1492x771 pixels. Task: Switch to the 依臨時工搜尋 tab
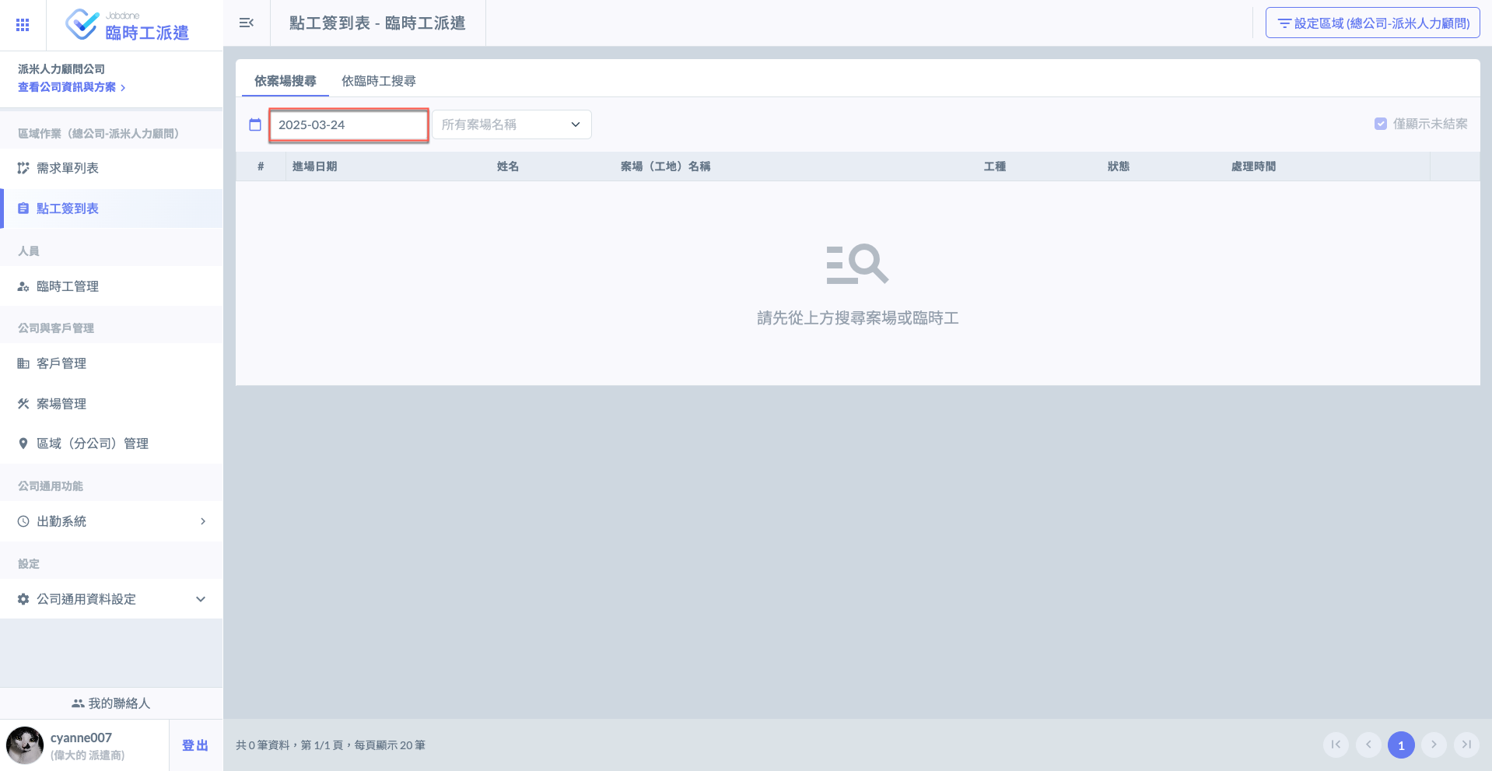pyautogui.click(x=379, y=81)
